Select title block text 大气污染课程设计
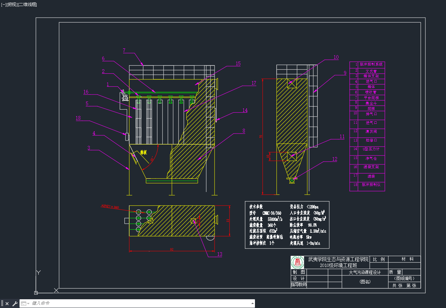 [365, 273]
